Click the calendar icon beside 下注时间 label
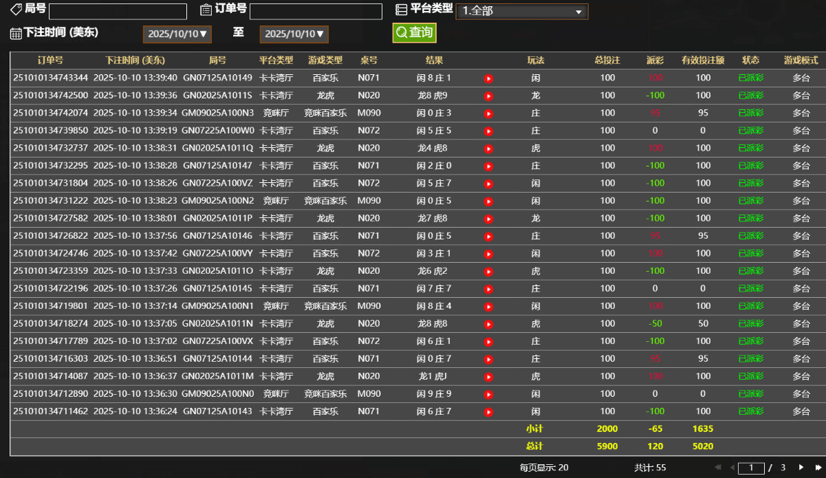This screenshot has height=478, width=826. (x=17, y=33)
